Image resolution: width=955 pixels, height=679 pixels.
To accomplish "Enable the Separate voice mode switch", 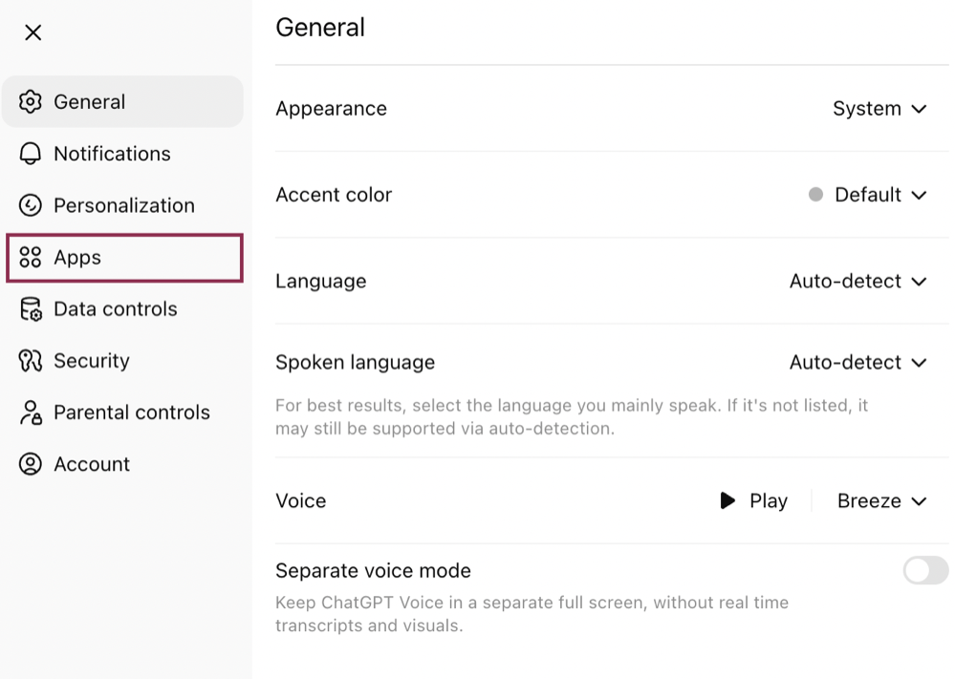I will click(x=925, y=571).
